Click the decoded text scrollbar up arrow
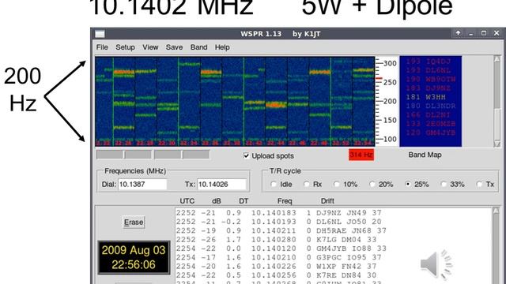Image resolution: width=506 pixels, height=284 pixels. pyautogui.click(x=496, y=211)
